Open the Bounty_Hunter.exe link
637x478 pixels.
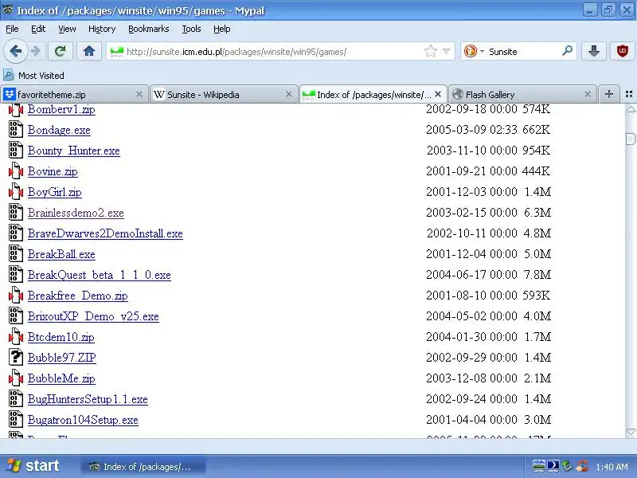[73, 151]
